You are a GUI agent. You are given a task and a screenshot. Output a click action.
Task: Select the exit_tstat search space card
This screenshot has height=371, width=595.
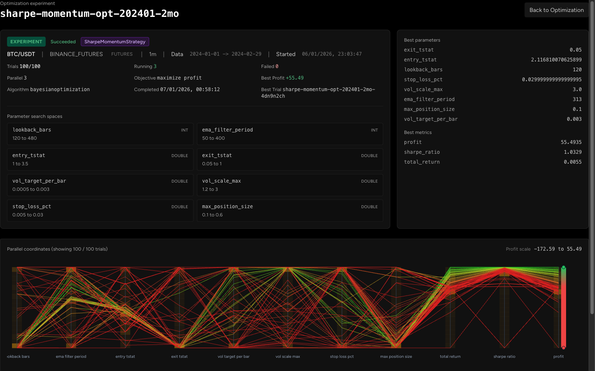click(290, 160)
